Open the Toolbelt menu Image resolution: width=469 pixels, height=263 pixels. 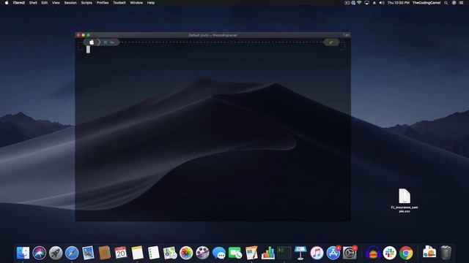[x=119, y=3]
